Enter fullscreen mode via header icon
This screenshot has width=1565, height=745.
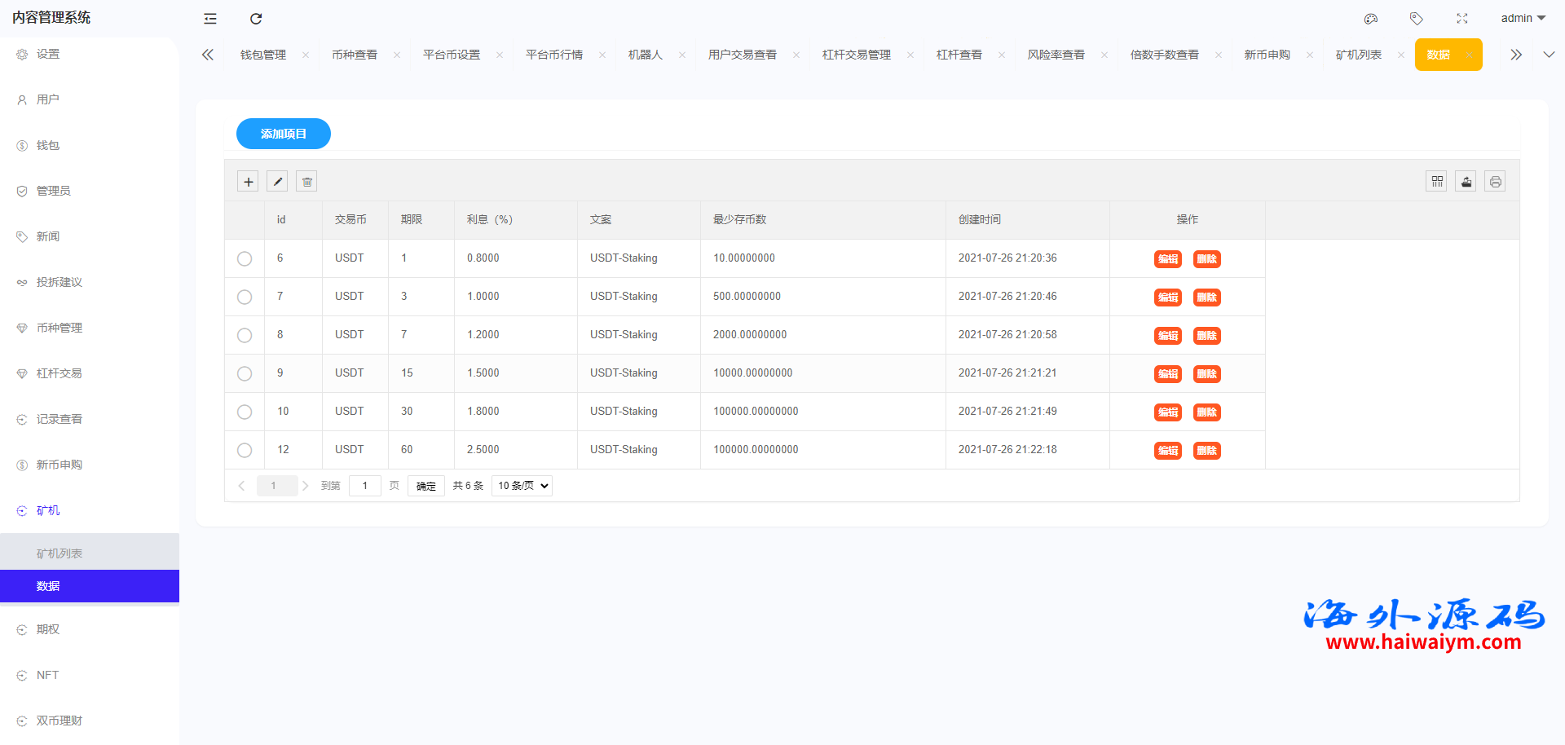pyautogui.click(x=1462, y=19)
